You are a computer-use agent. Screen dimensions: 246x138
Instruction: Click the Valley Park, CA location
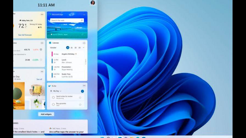[27, 21]
